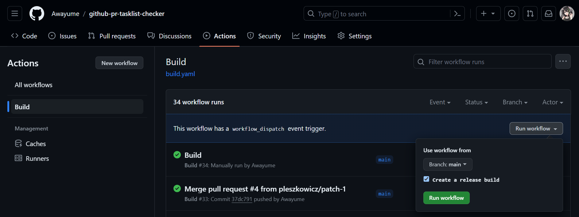Open the create new plus dropdown

[488, 14]
